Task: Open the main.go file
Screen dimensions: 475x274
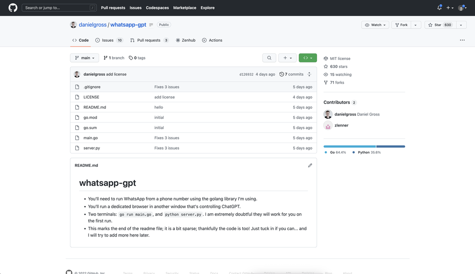Action: pos(90,138)
